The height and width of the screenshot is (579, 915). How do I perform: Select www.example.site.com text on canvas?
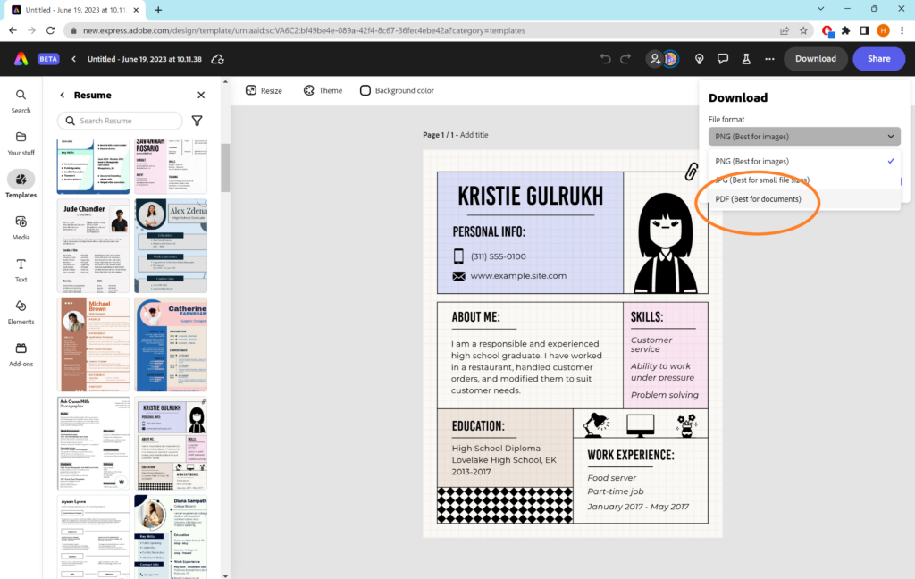pyautogui.click(x=518, y=275)
